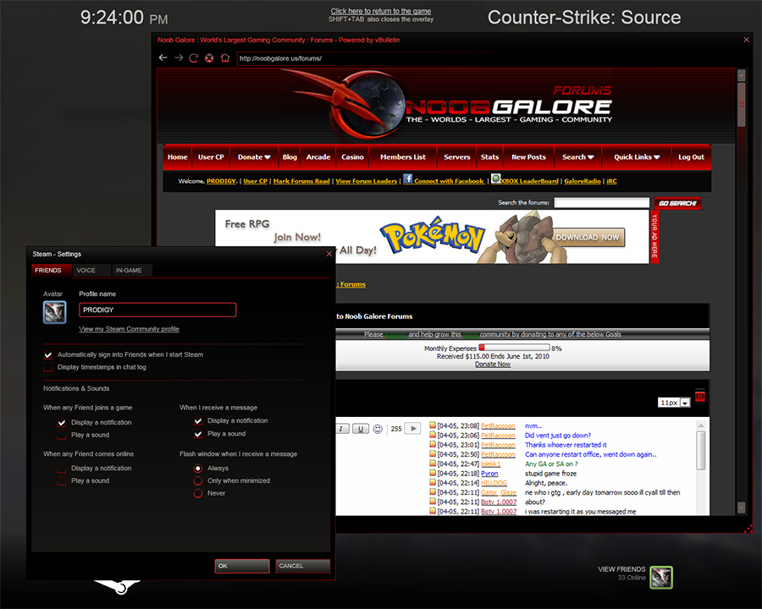Image resolution: width=762 pixels, height=609 pixels.
Task: Expand the Donate menu on forum nav
Action: 254,156
